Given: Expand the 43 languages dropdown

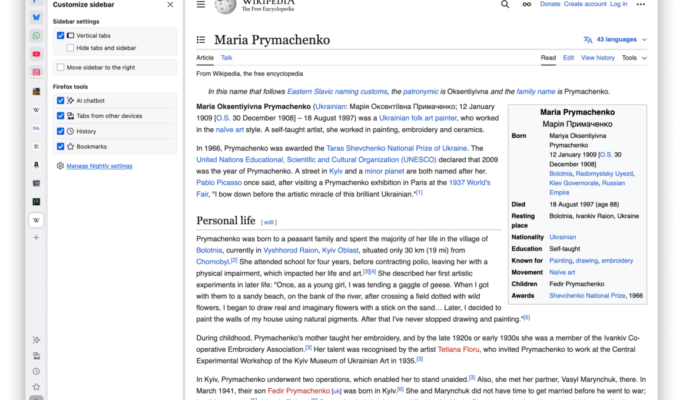Looking at the screenshot, I should tap(621, 39).
